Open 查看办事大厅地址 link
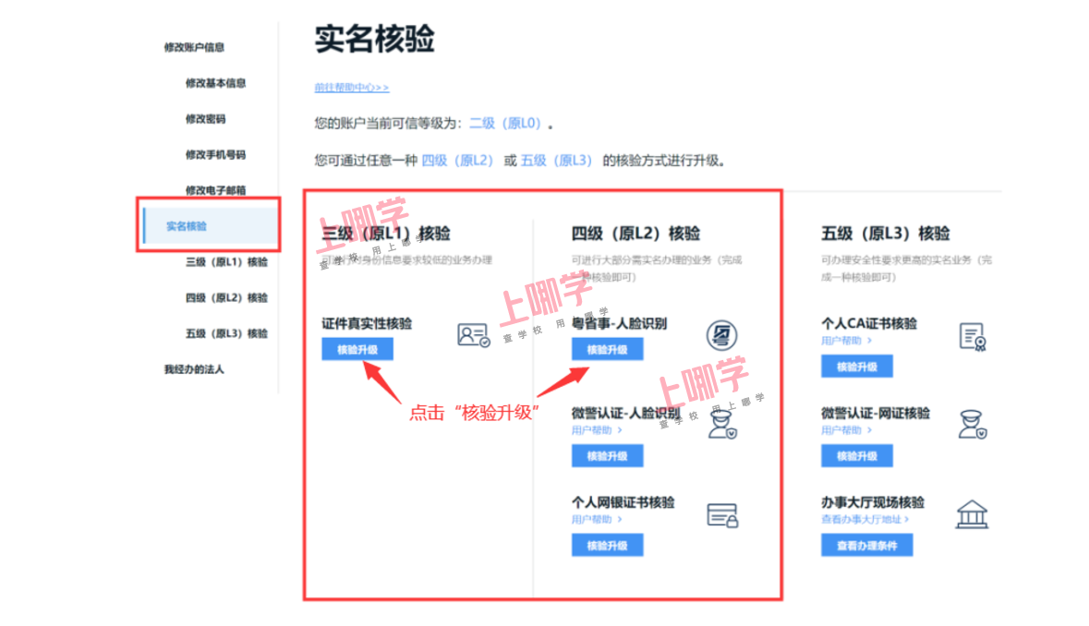Image resolution: width=1089 pixels, height=626 pixels. [x=865, y=519]
